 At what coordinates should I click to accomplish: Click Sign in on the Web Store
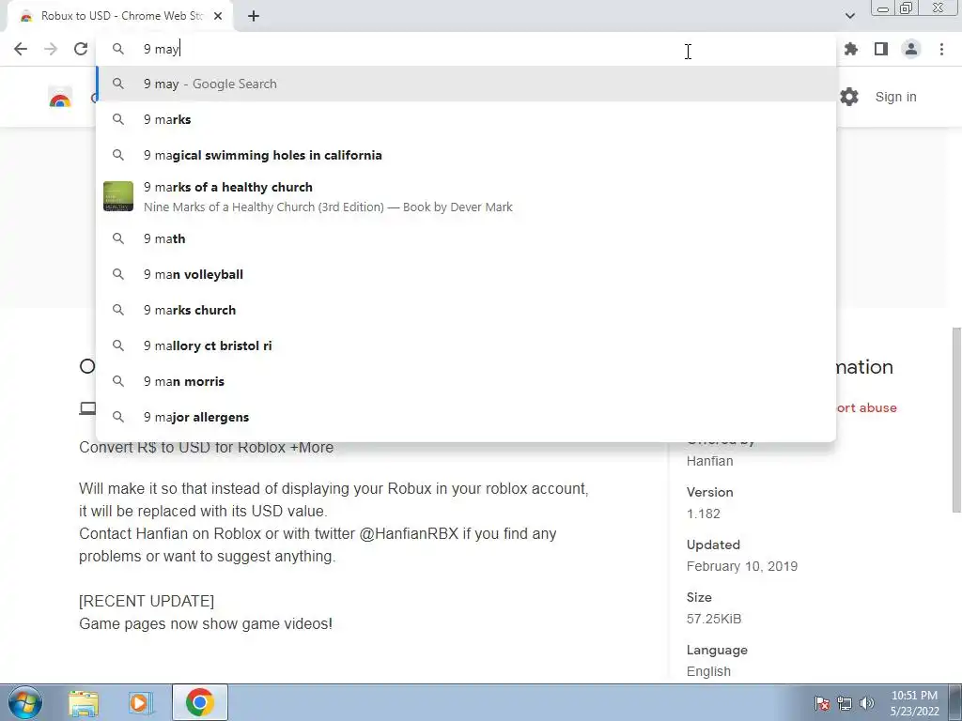pyautogui.click(x=895, y=97)
